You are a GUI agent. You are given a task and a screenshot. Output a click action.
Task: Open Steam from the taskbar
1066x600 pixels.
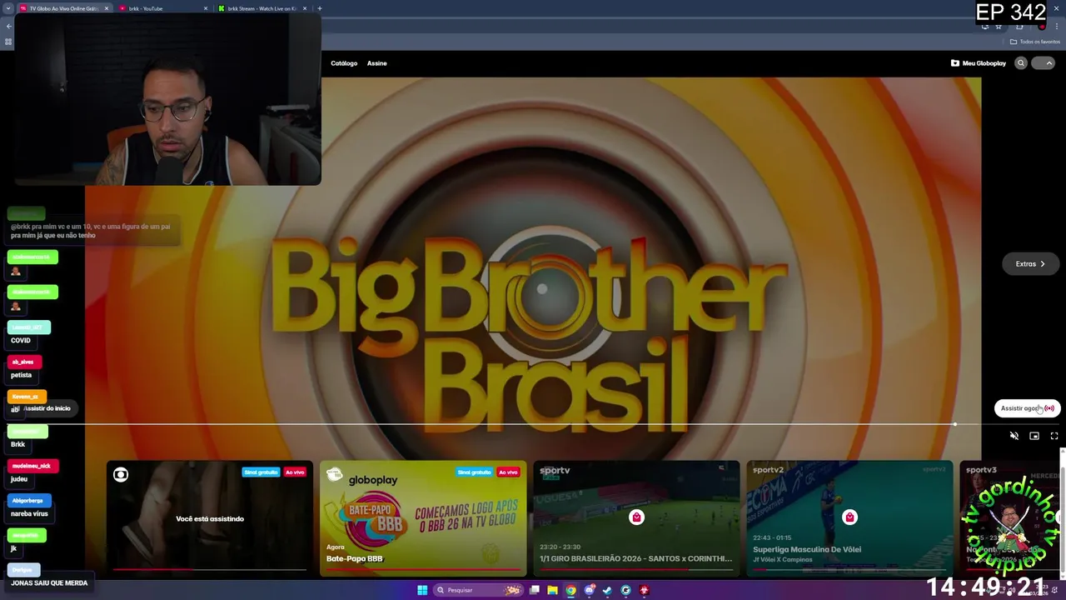coord(607,590)
